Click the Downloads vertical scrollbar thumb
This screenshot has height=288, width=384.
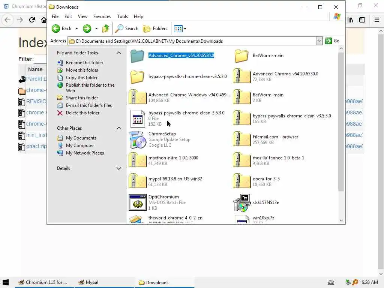(x=341, y=121)
